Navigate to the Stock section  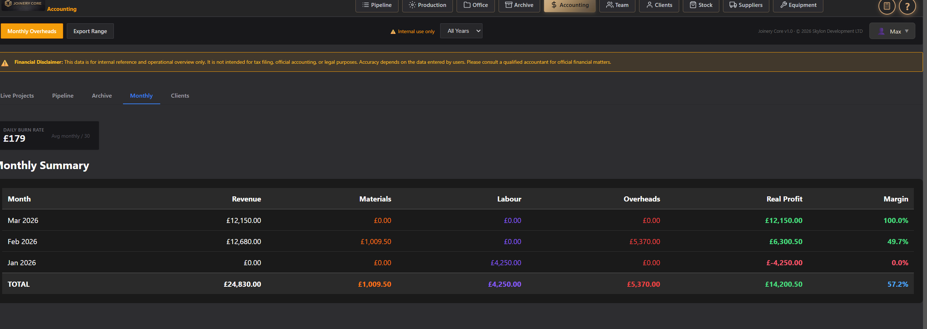pos(701,5)
